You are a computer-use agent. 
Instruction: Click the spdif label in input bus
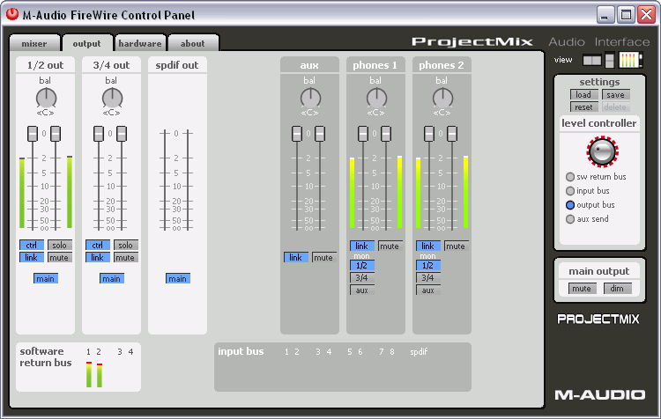click(x=419, y=351)
